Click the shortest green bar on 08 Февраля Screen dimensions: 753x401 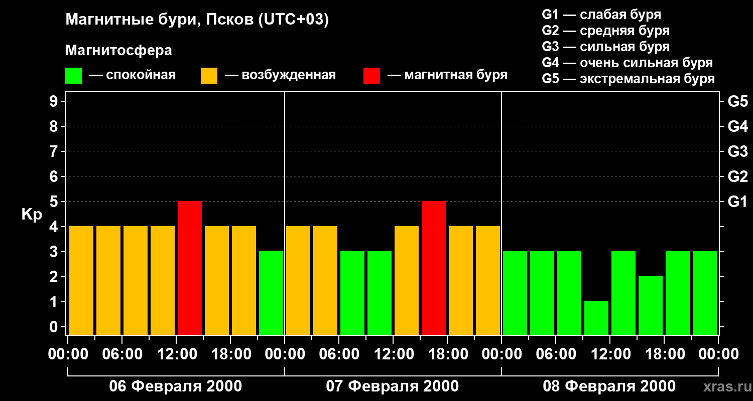pyautogui.click(x=596, y=318)
